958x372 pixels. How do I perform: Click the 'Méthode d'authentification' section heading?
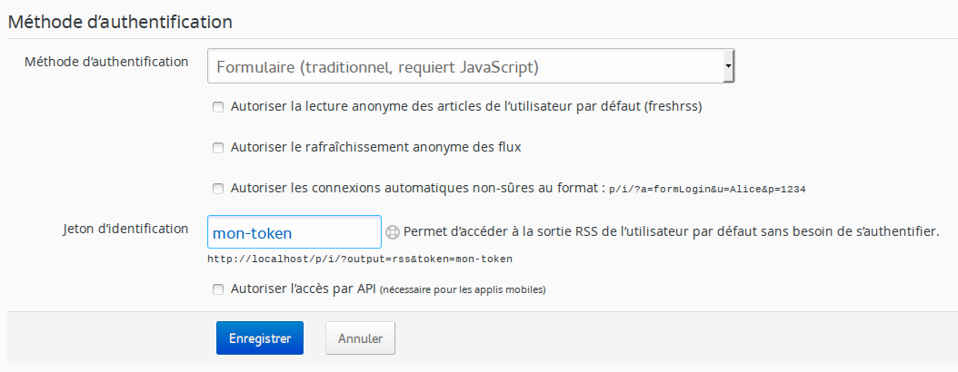pyautogui.click(x=121, y=21)
